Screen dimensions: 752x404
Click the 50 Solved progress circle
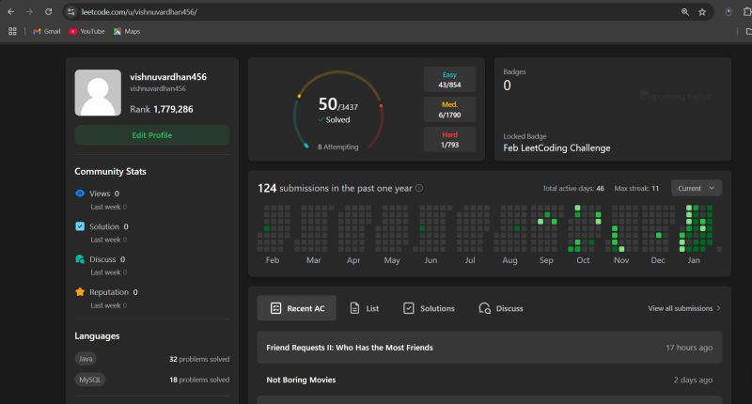(338, 110)
